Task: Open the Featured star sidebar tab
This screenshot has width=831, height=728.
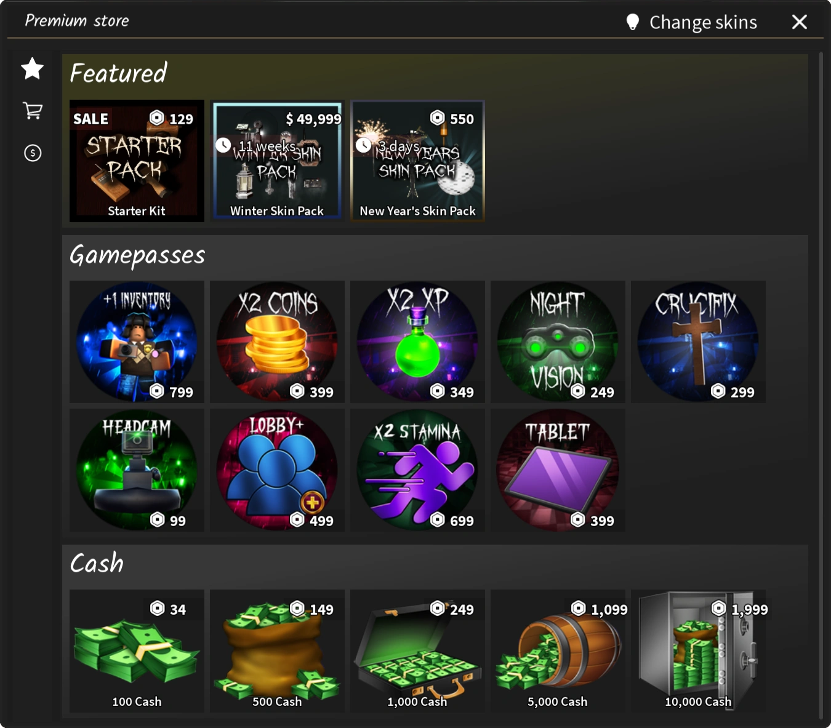Action: (x=32, y=68)
